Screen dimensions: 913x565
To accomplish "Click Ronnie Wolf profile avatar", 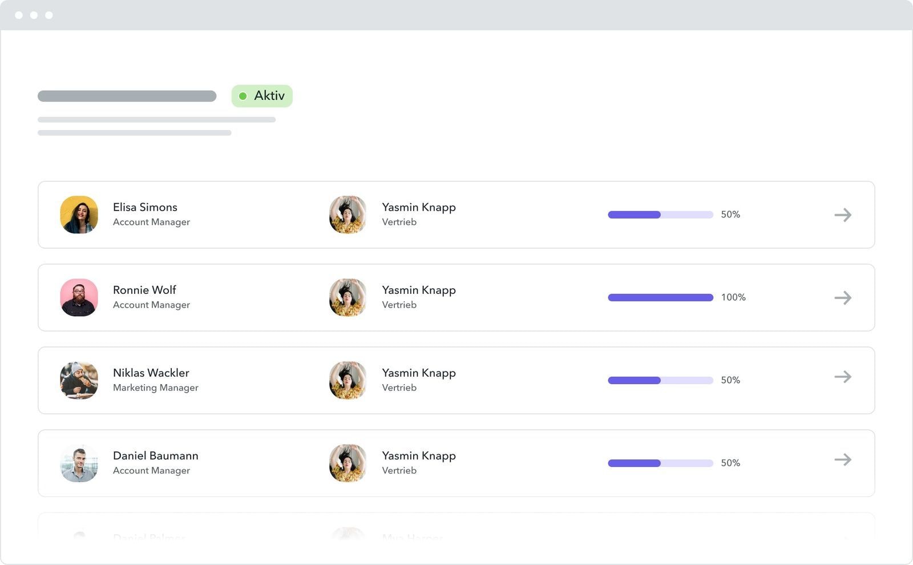I will (79, 298).
